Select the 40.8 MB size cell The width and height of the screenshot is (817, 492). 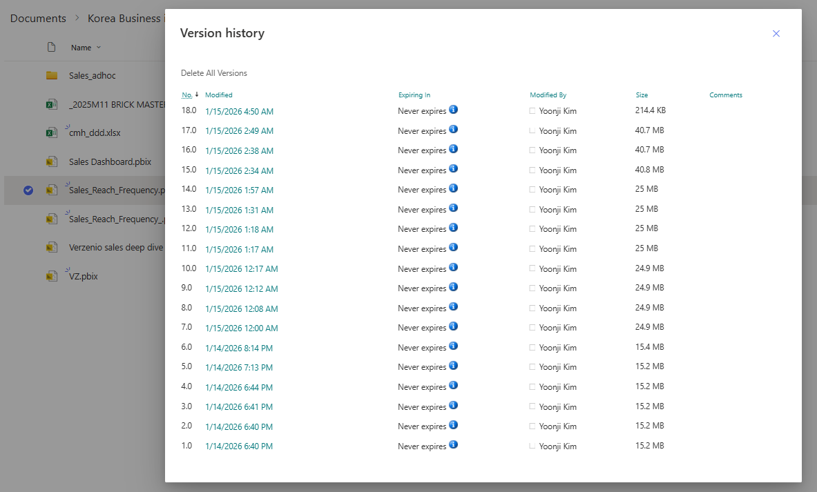(649, 170)
